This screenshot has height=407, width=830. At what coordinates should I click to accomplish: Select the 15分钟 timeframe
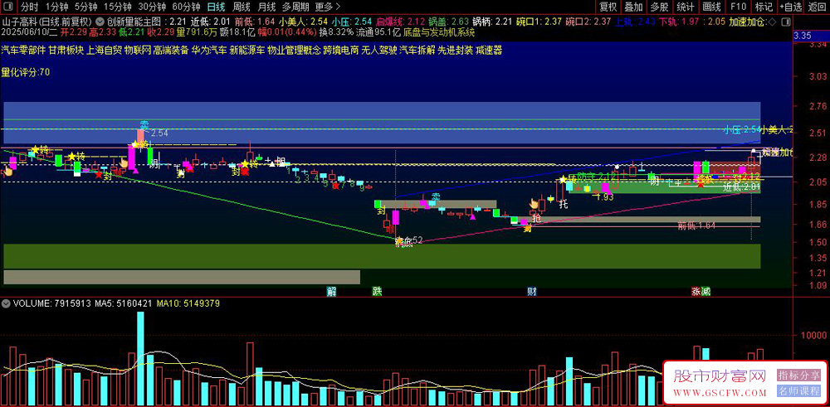pyautogui.click(x=117, y=7)
